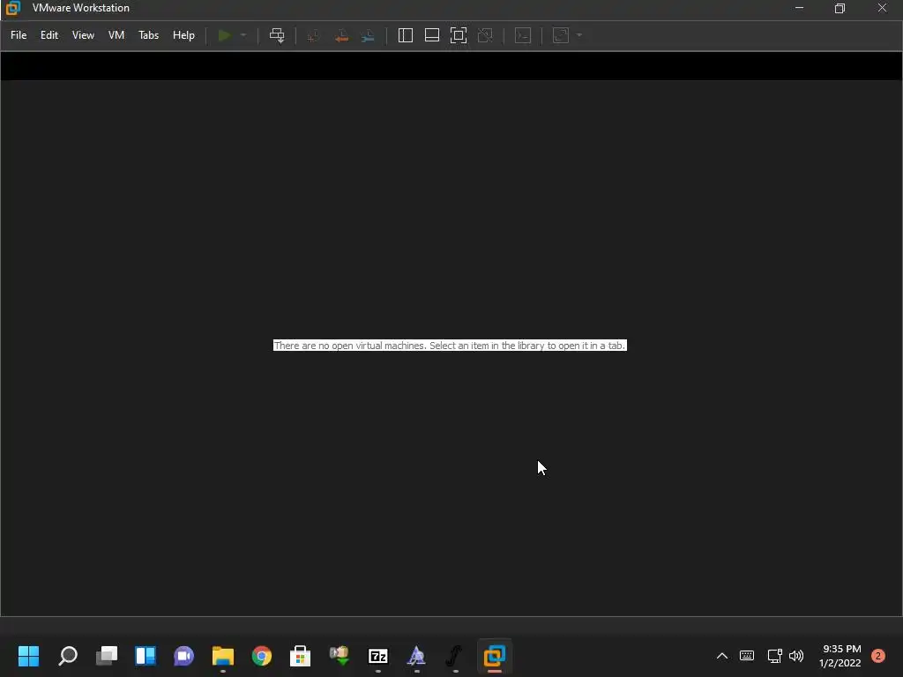Screen dimensions: 903x677
Task: Open the notification badge showing 2
Action: [878, 656]
